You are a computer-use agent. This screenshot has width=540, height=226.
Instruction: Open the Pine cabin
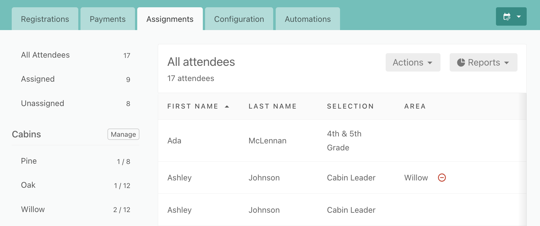click(75, 161)
